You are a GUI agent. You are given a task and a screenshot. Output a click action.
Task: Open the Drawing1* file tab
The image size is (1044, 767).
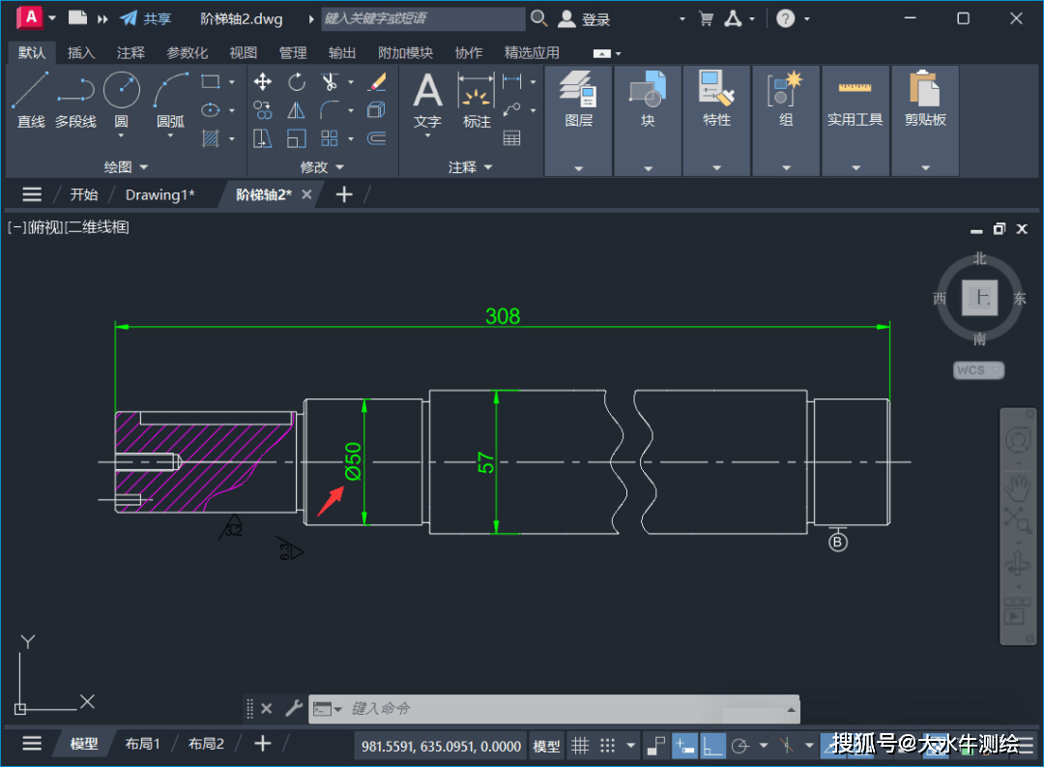coord(159,194)
